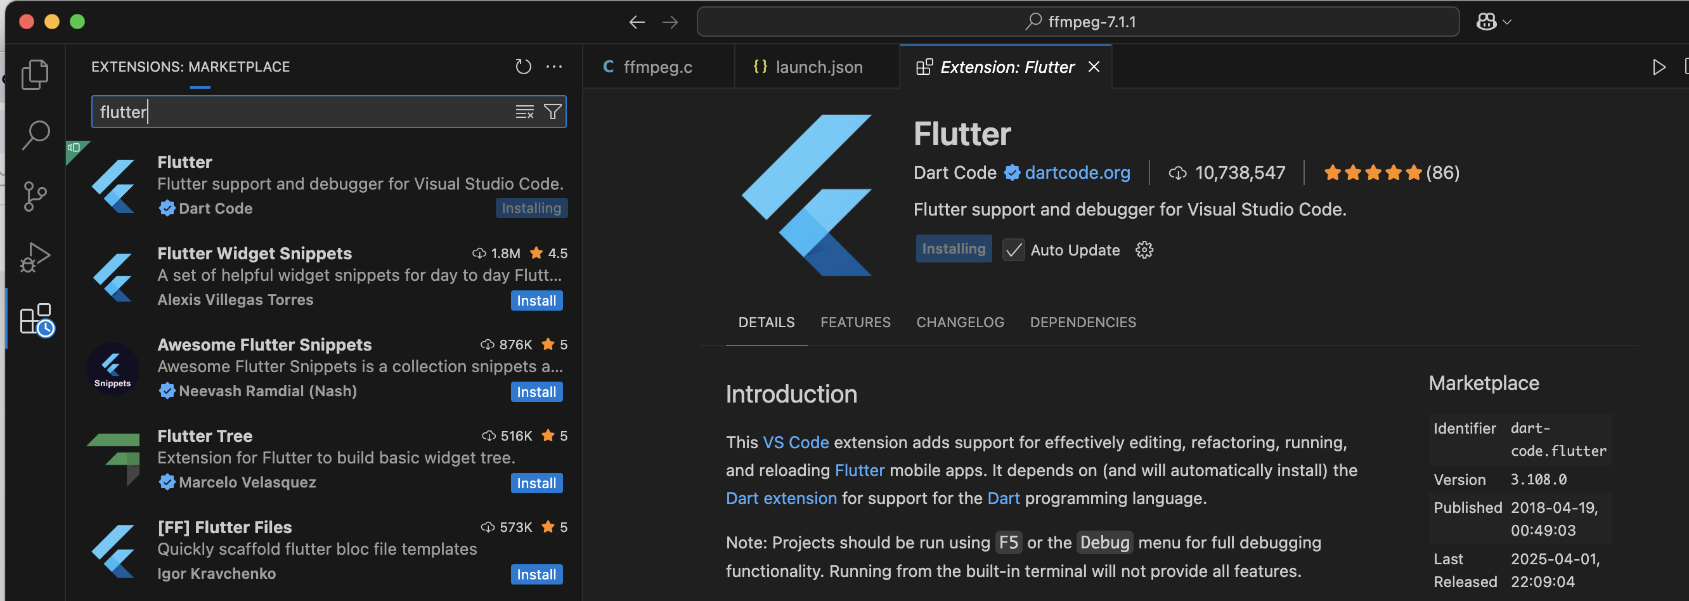Open the ffmpeg-7.1.1 command center search
The width and height of the screenshot is (1689, 601).
1078,22
